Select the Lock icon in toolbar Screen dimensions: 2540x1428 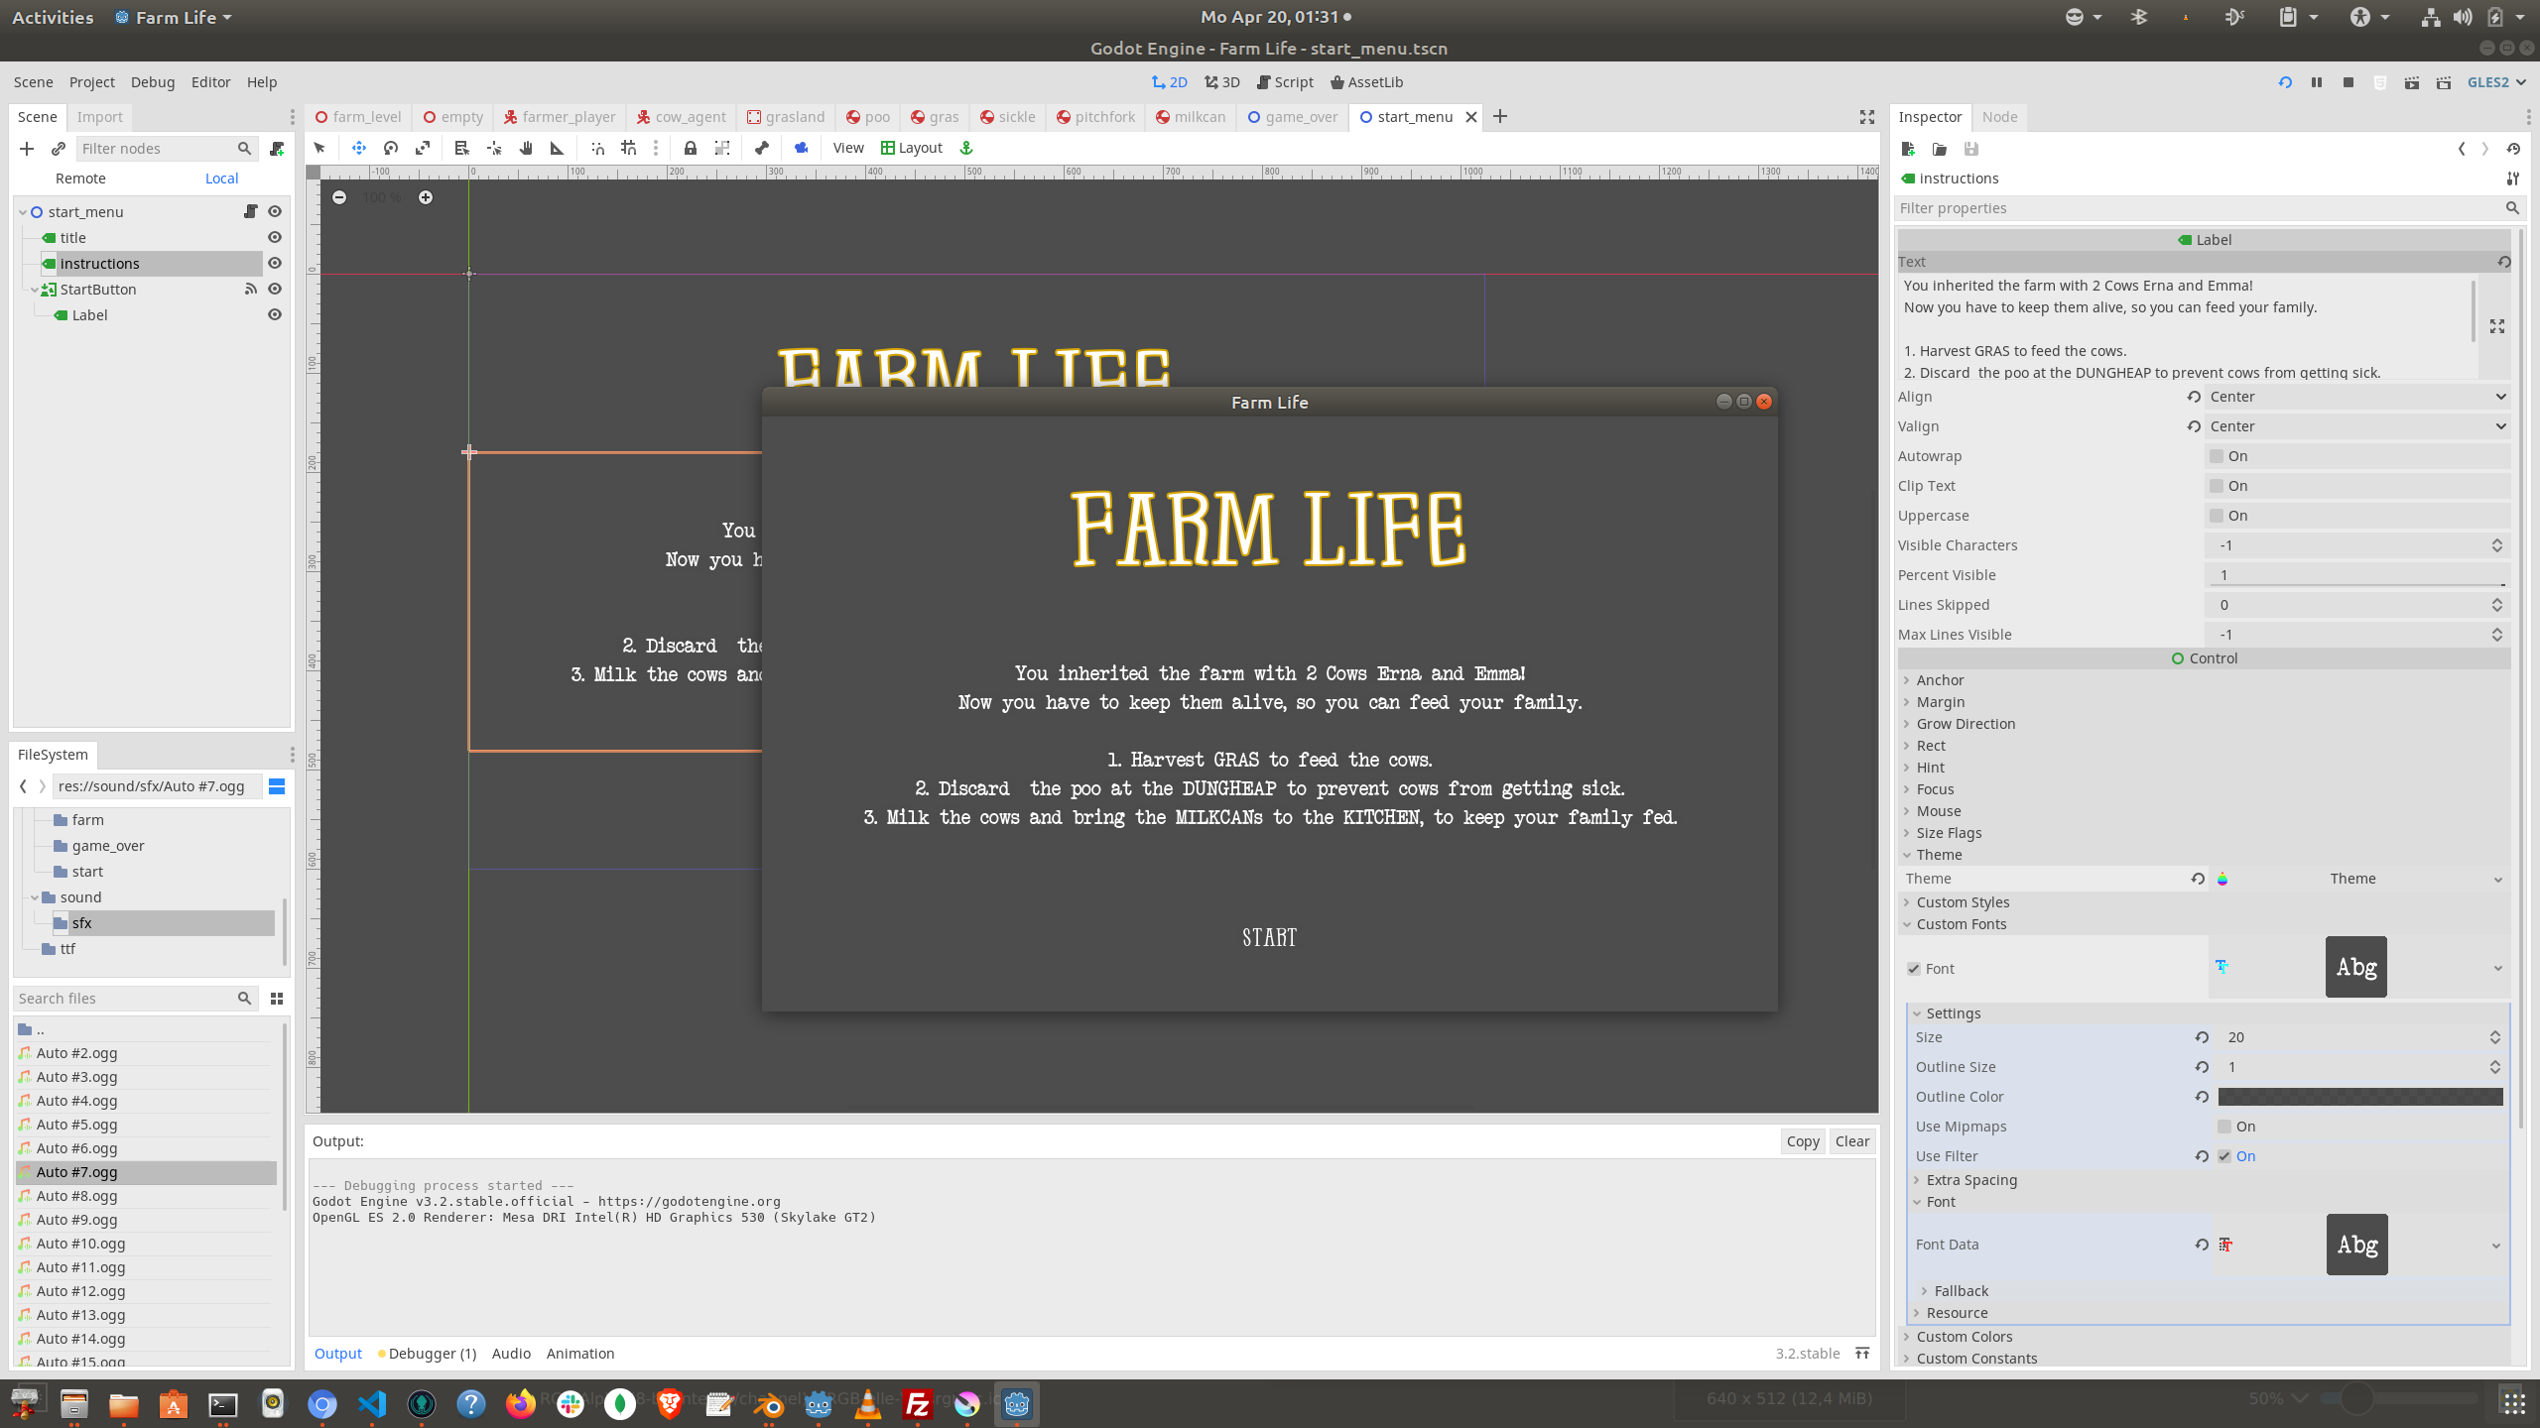(x=688, y=147)
